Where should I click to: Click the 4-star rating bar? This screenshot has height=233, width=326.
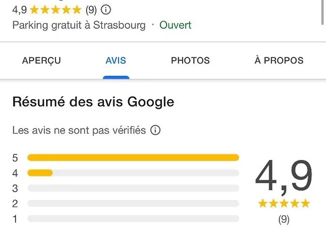[x=133, y=173]
